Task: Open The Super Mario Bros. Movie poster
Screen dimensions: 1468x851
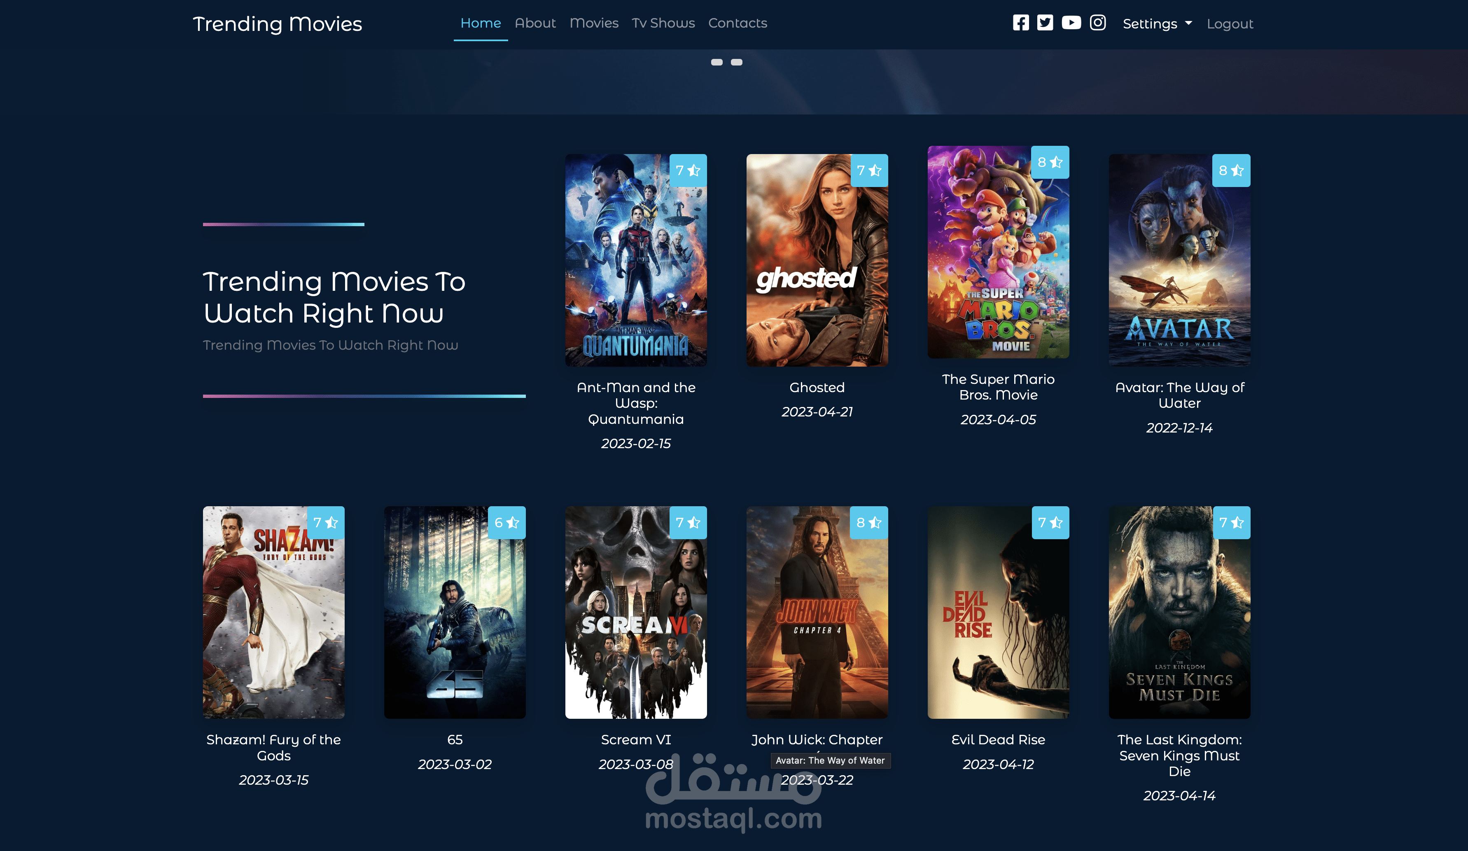Action: [998, 252]
